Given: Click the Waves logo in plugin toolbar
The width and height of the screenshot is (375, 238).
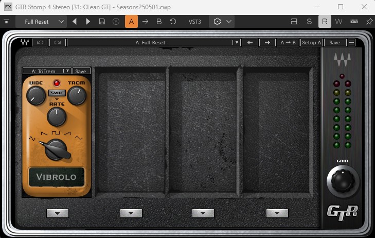Looking at the screenshot, I should 25,42.
